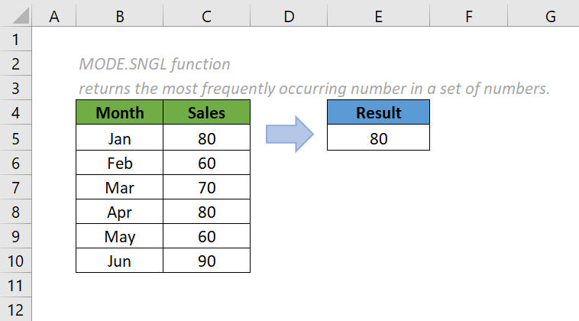579x321 pixels.
Task: Click the green Month header cell
Action: pos(120,113)
